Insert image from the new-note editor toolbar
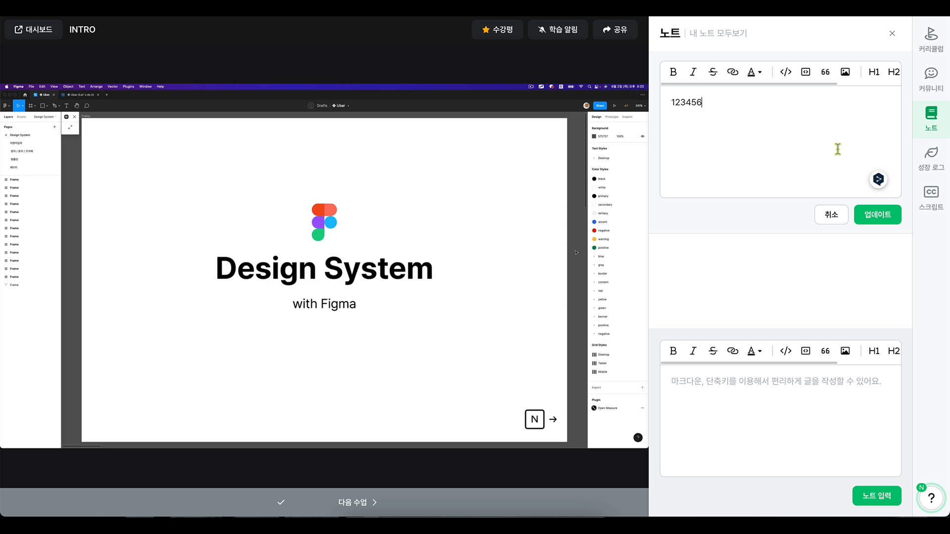This screenshot has height=534, width=950. (x=845, y=351)
